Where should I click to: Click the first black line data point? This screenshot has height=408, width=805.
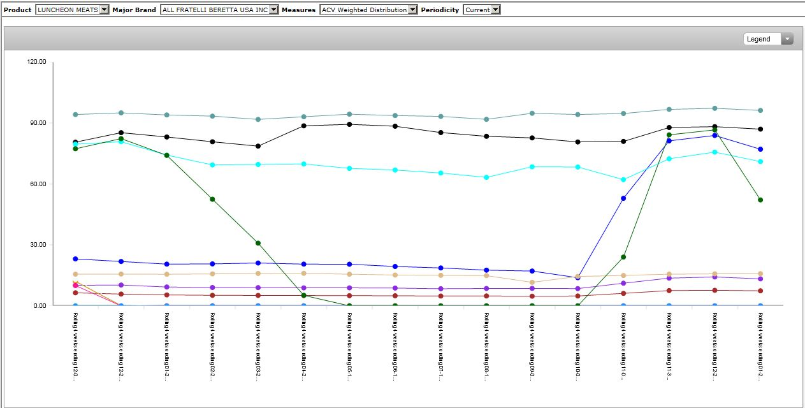click(75, 142)
